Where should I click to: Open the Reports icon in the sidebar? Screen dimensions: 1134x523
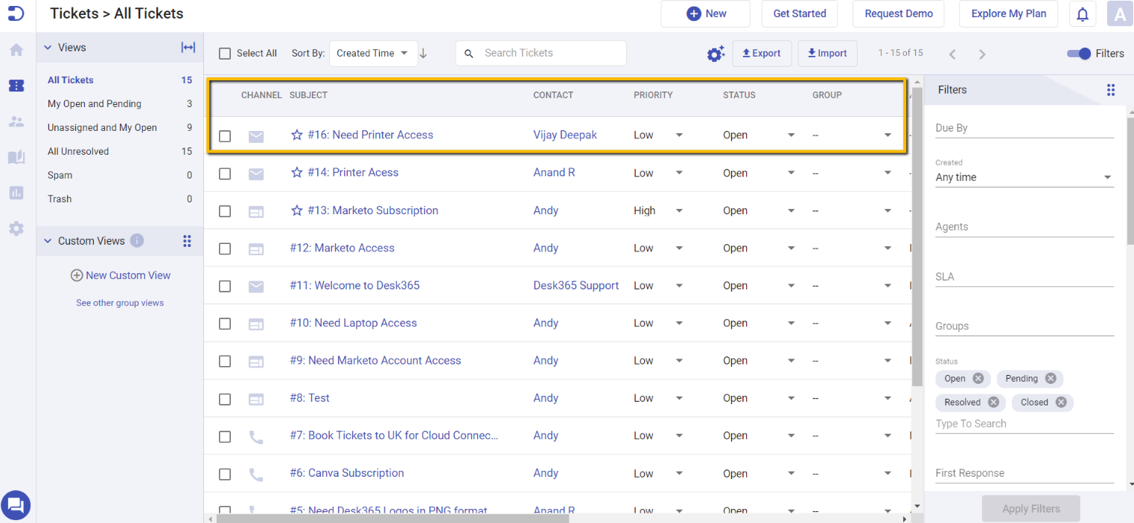pyautogui.click(x=16, y=193)
